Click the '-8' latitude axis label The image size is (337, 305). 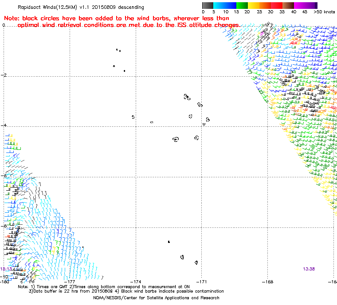[4, 226]
